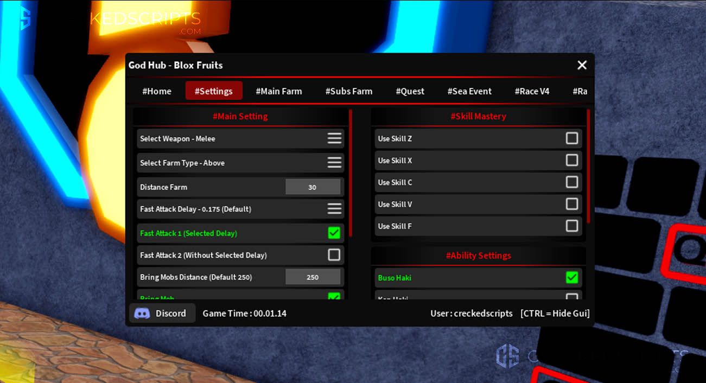
Task: Open the #Race V4 tab
Action: [x=532, y=91]
